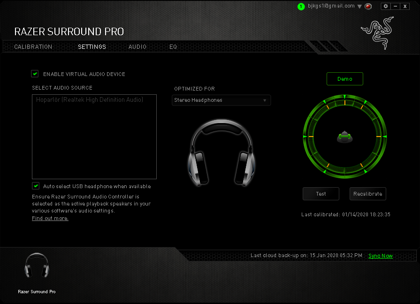Viewport: 420px width, 304px height.
Task: Start the surround Demo
Action: click(345, 79)
